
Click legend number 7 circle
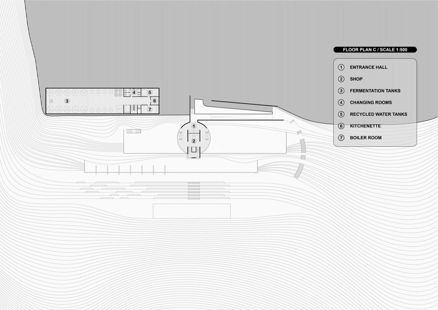tap(341, 138)
